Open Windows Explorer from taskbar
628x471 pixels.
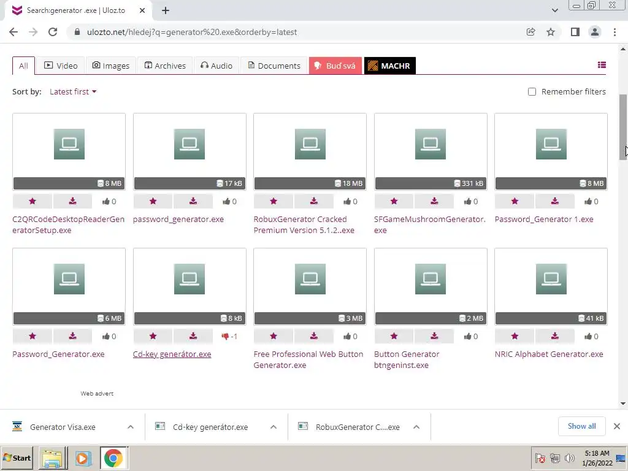coord(53,458)
